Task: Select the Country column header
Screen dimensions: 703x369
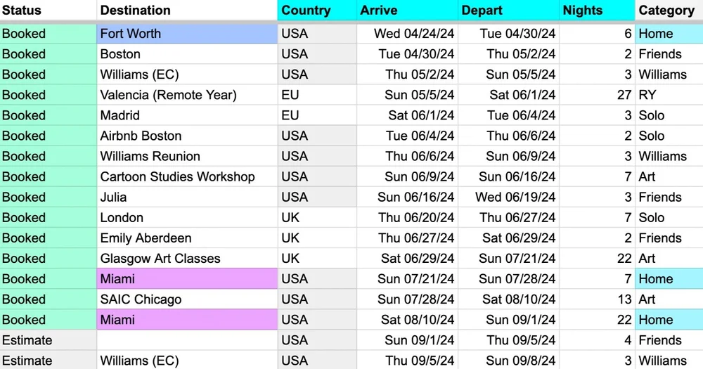Action: (x=316, y=11)
